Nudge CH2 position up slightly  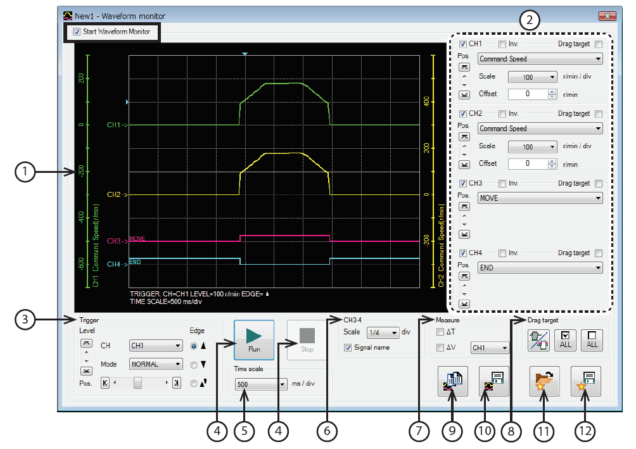pyautogui.click(x=464, y=146)
